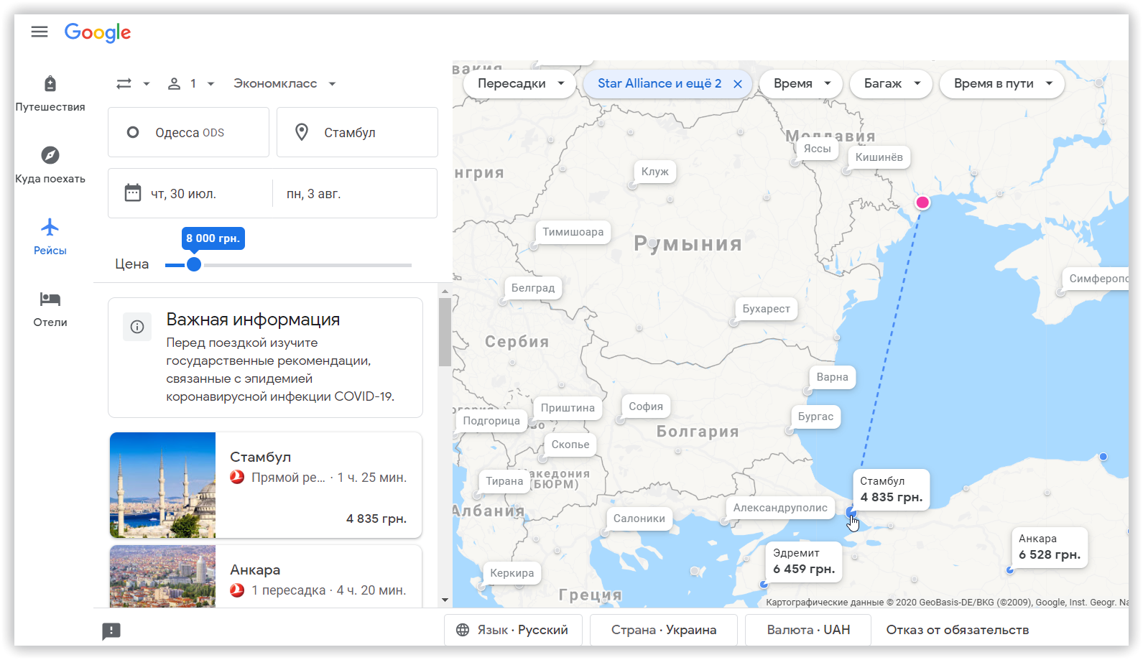
Task: Change currency via Валюта · UAH
Action: click(x=808, y=630)
